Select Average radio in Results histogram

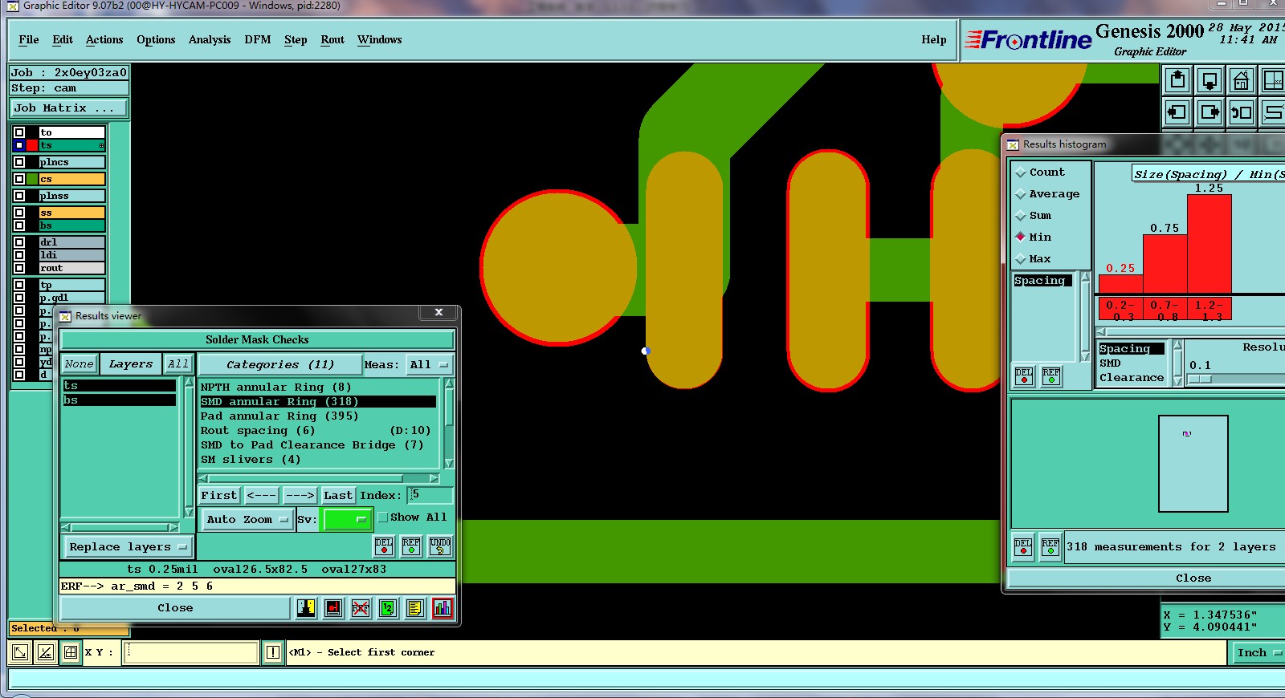[x=1021, y=194]
